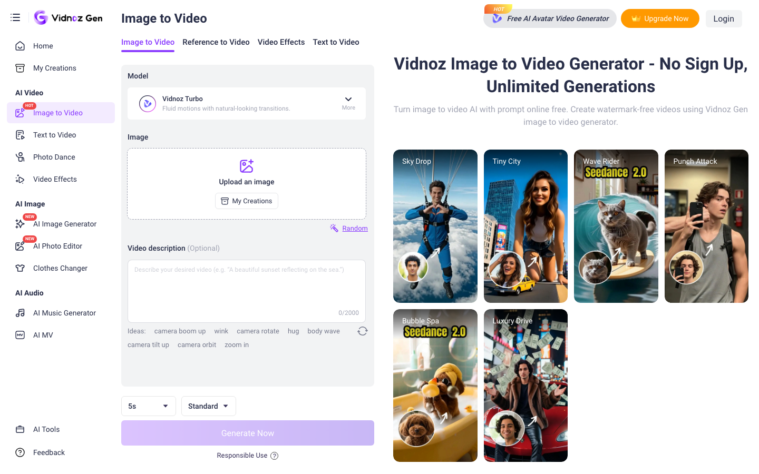The height and width of the screenshot is (474, 759).
Task: Insert the 'wink' idea tag
Action: [x=221, y=331]
